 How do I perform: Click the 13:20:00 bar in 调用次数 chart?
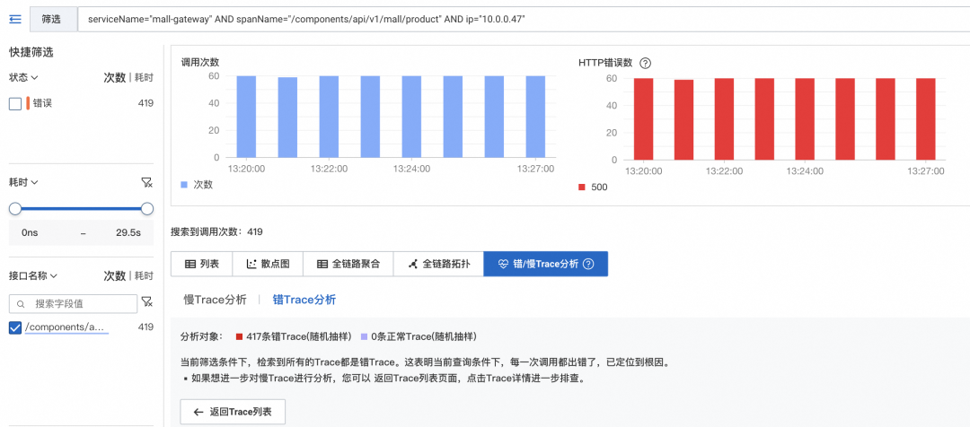[246, 117]
